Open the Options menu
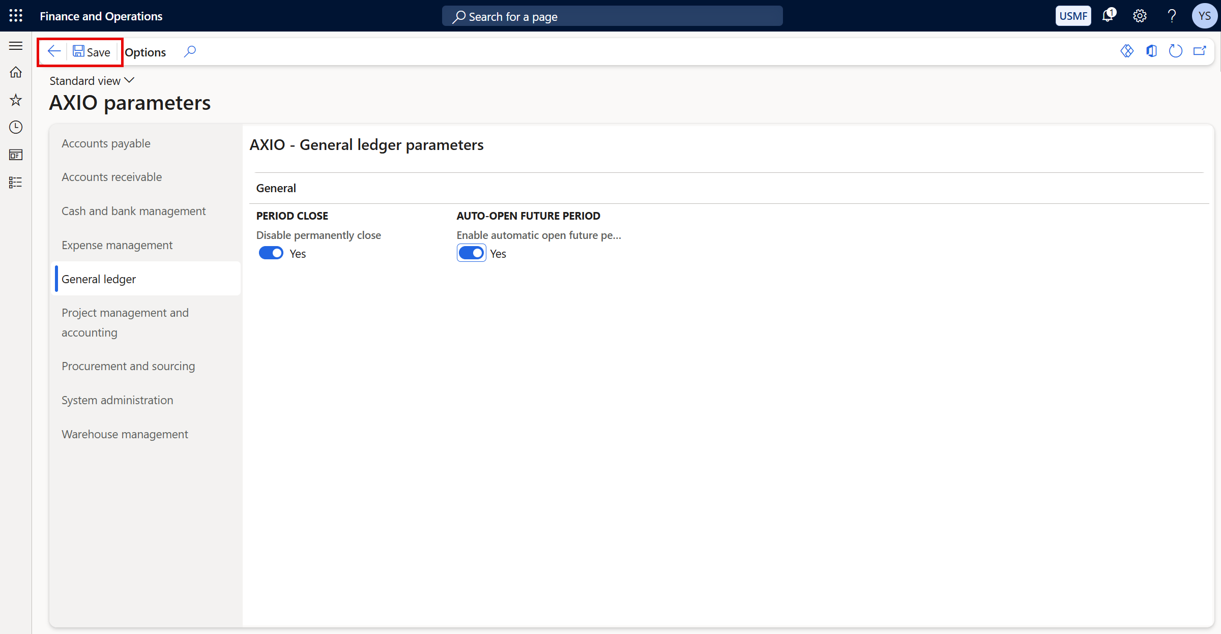 click(x=146, y=51)
